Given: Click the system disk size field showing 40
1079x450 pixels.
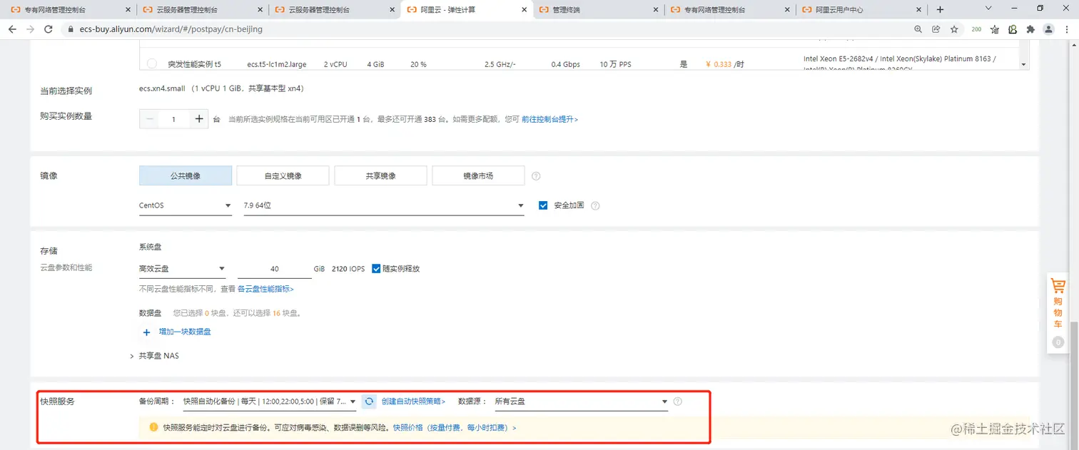Looking at the screenshot, I should [x=275, y=269].
